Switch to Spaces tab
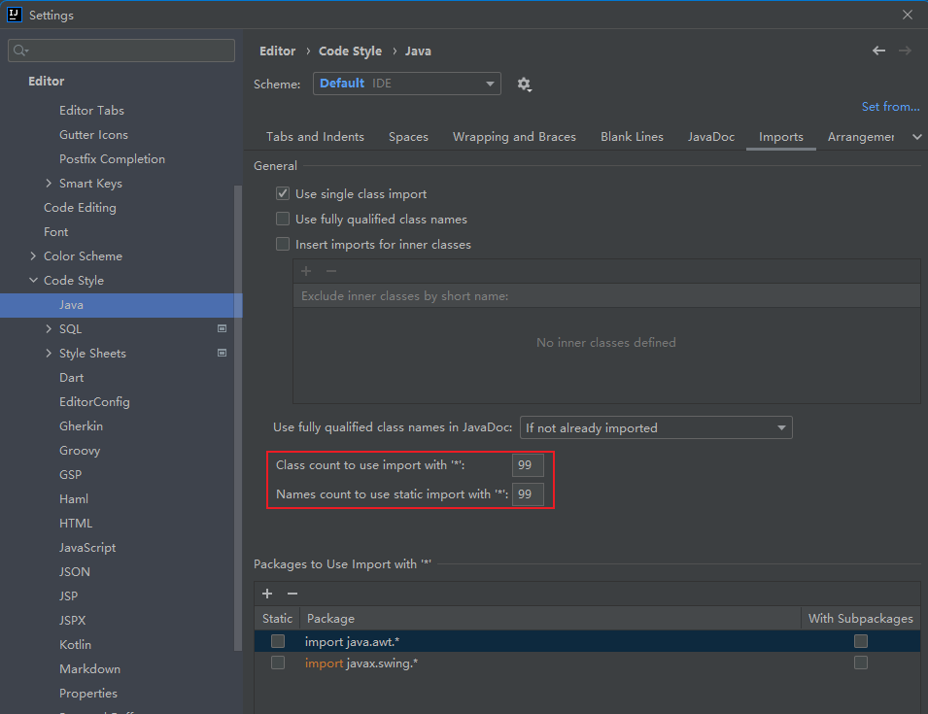The image size is (928, 714). coord(408,137)
